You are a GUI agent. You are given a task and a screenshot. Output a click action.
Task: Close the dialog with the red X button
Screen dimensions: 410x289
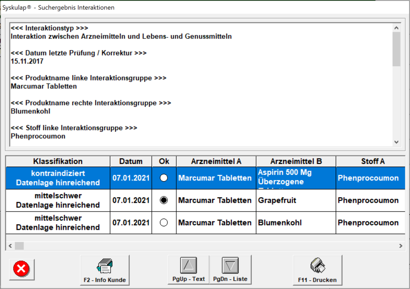(22, 269)
